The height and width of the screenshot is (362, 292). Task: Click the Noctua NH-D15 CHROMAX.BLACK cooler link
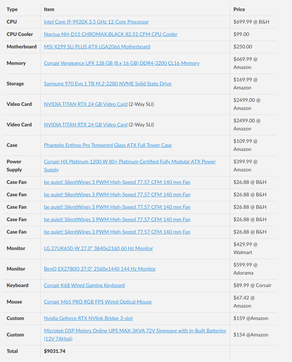pos(111,34)
